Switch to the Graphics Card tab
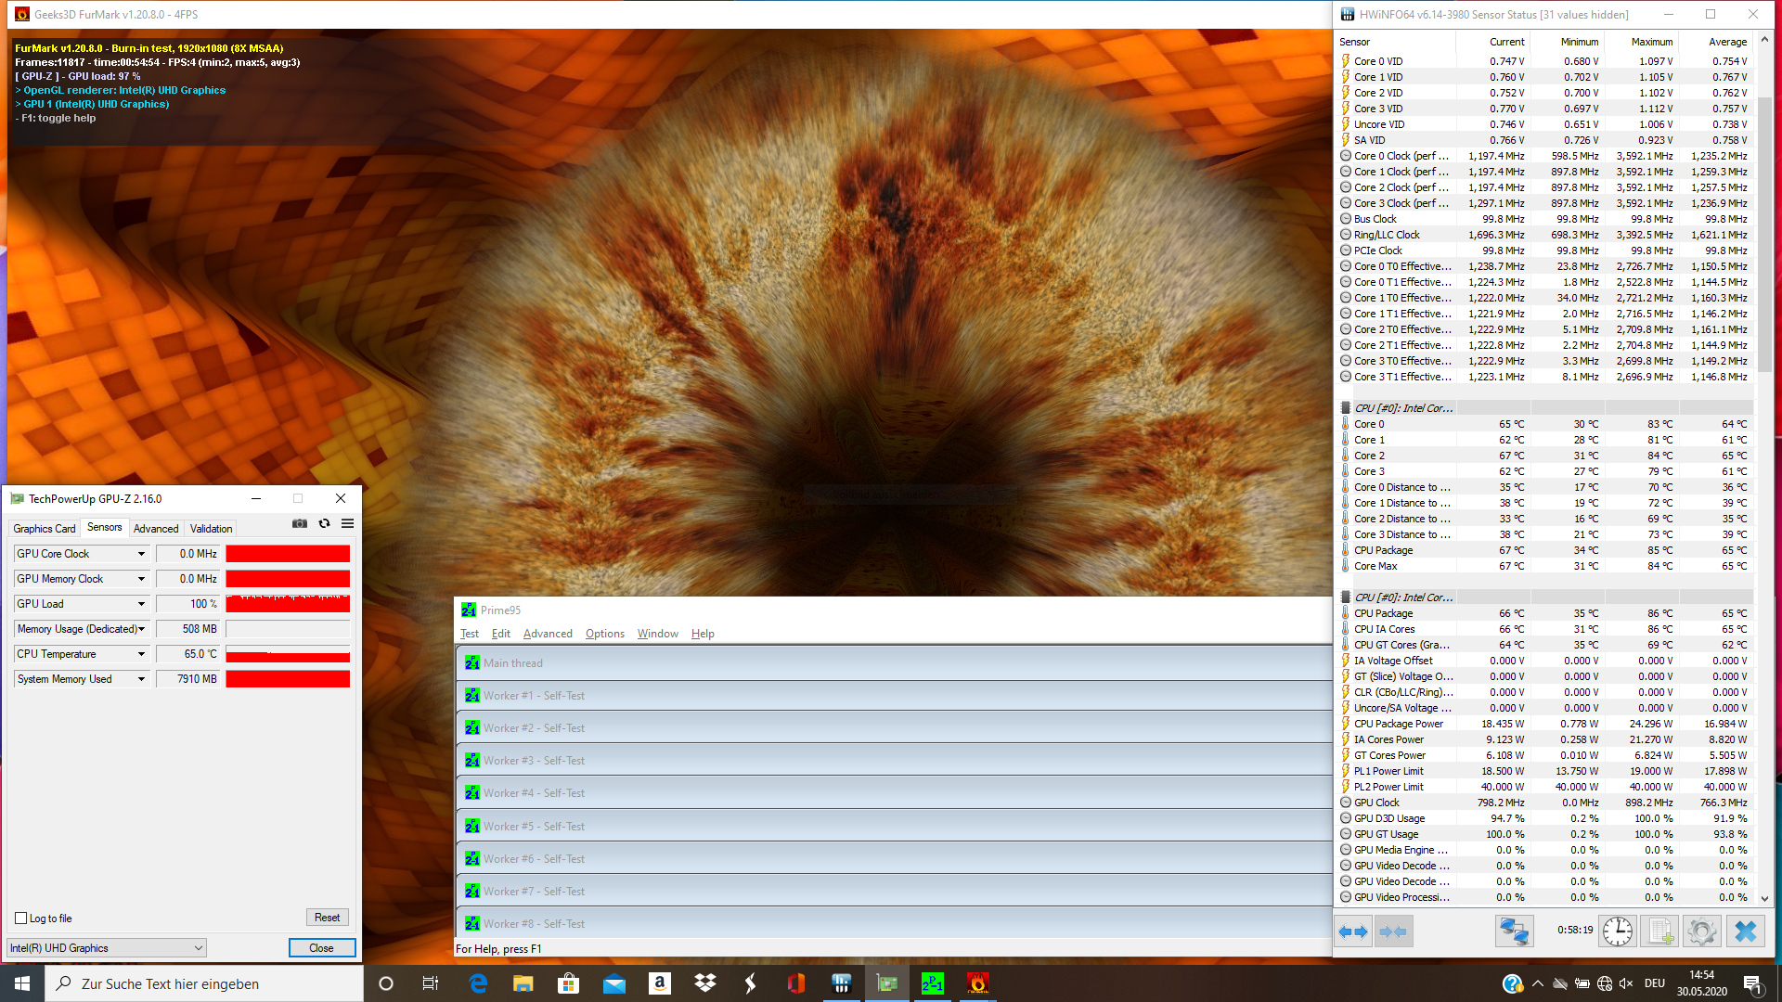1782x1002 pixels. [45, 529]
